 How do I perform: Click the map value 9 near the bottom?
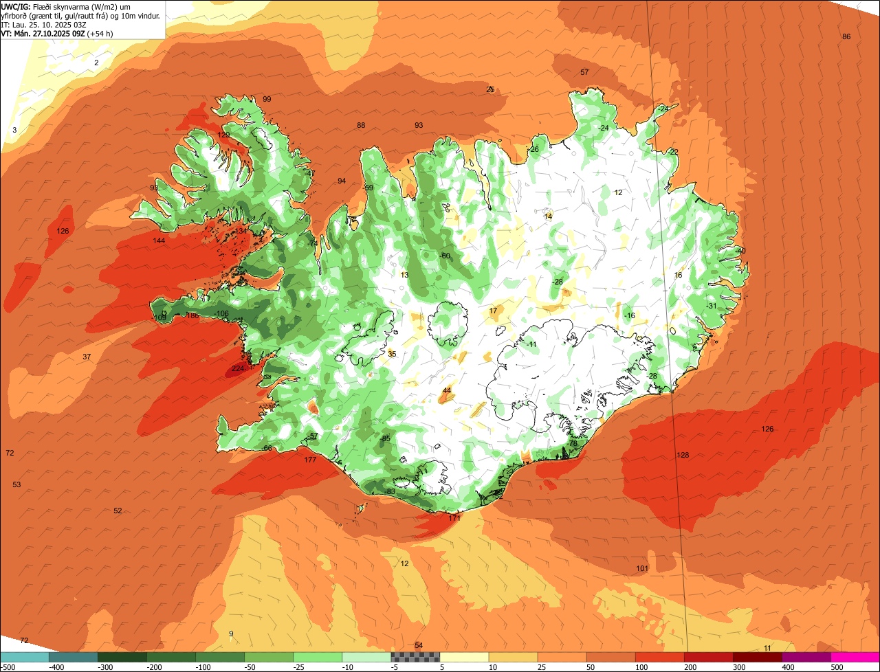(231, 634)
